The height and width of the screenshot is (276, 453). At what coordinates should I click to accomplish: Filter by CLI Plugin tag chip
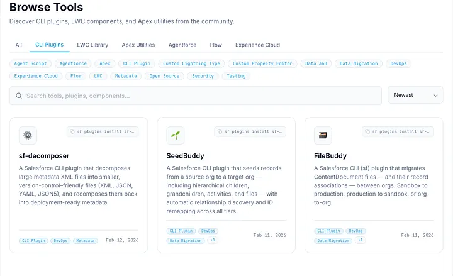pyautogui.click(x=137, y=63)
